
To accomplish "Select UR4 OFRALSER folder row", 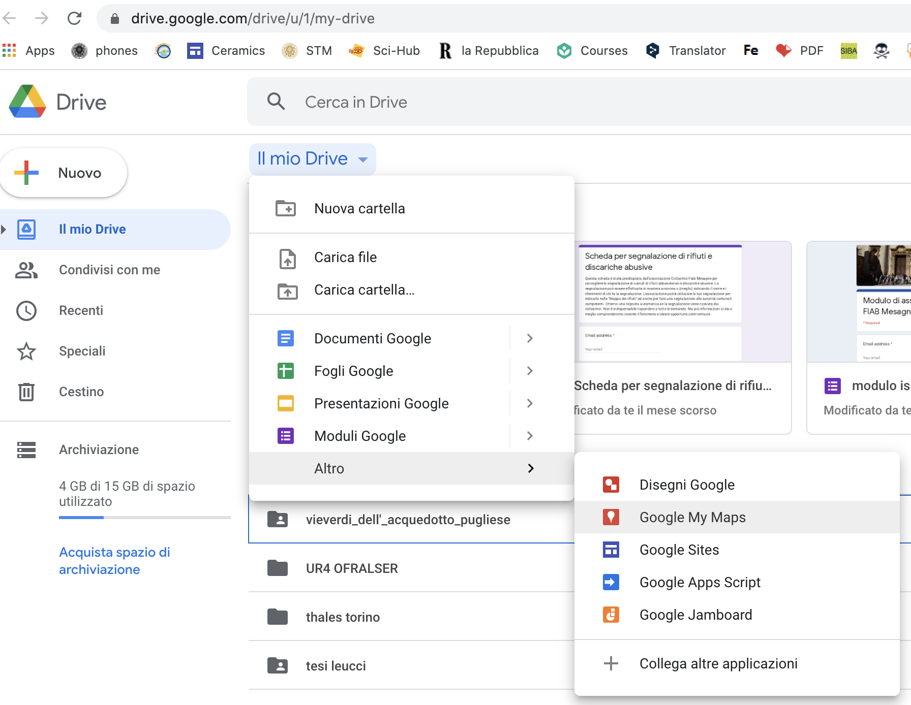I will (411, 568).
